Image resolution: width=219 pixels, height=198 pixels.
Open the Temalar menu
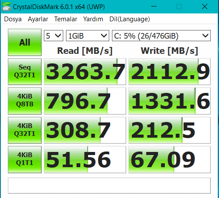pyautogui.click(x=66, y=19)
